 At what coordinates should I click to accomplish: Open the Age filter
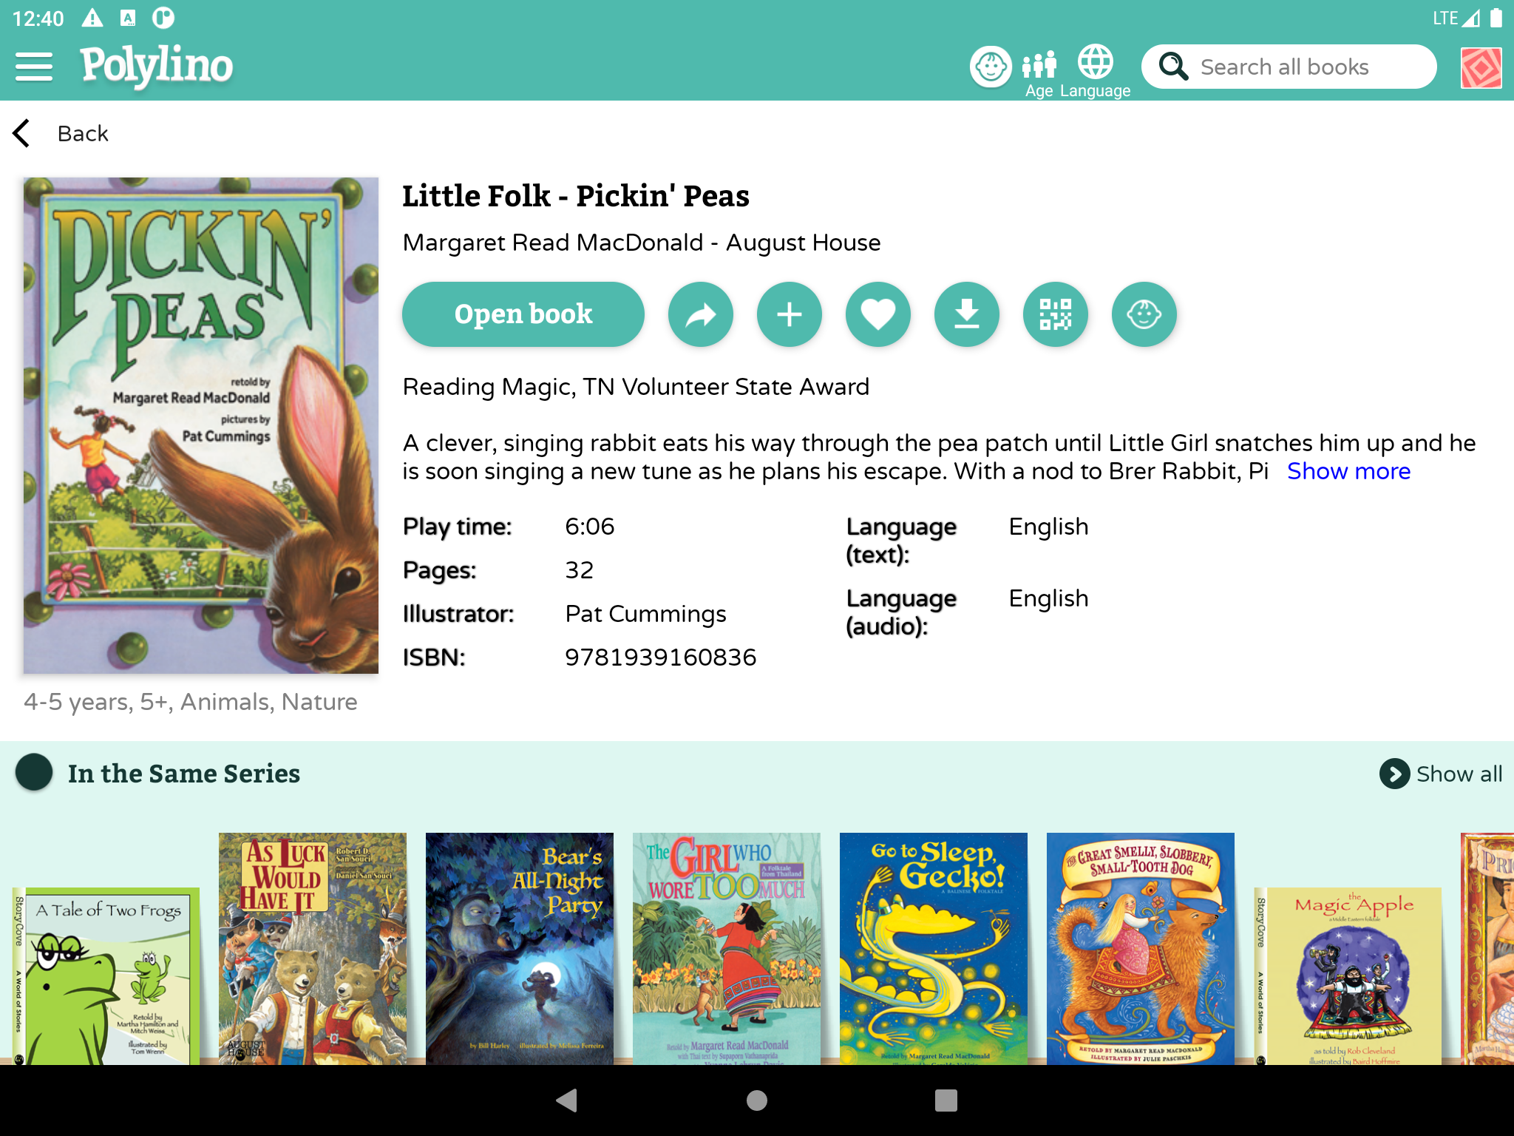[1039, 74]
